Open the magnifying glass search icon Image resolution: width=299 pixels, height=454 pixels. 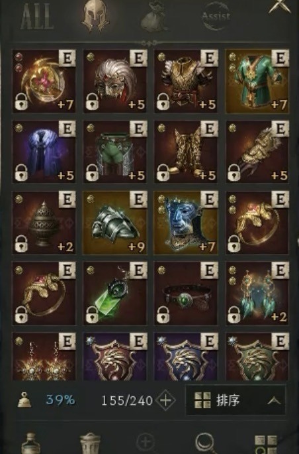point(205,443)
